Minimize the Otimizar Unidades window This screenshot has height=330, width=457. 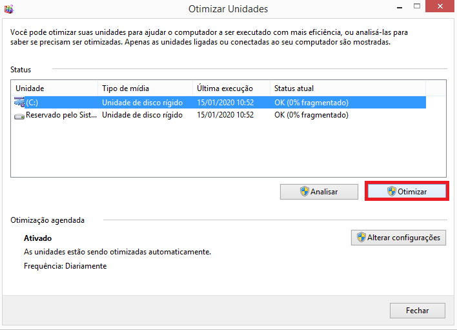click(x=400, y=7)
